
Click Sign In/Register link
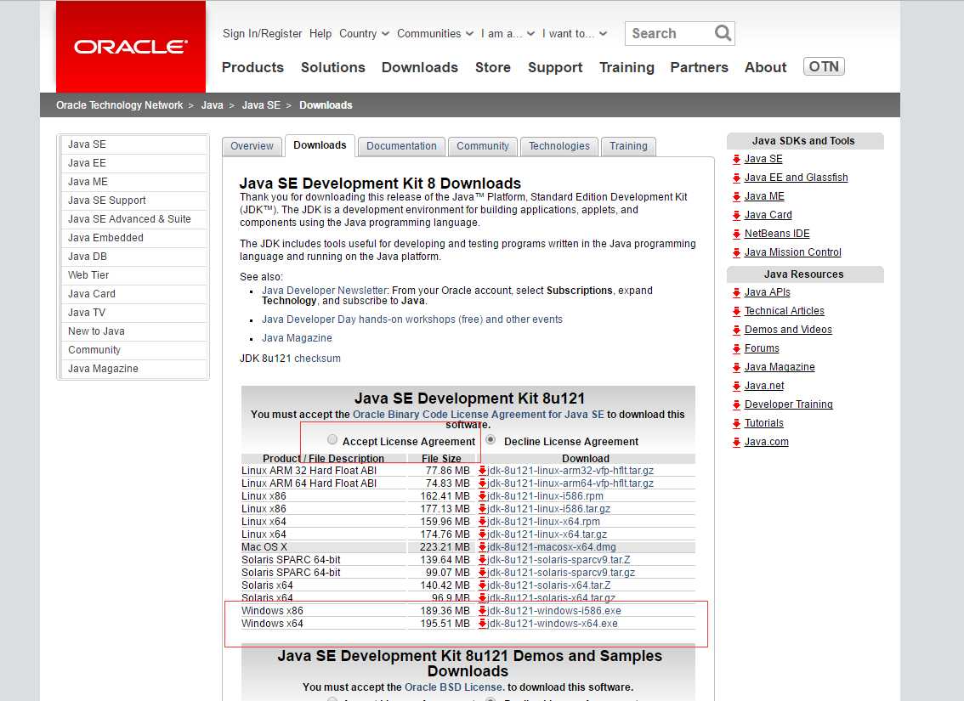(262, 34)
